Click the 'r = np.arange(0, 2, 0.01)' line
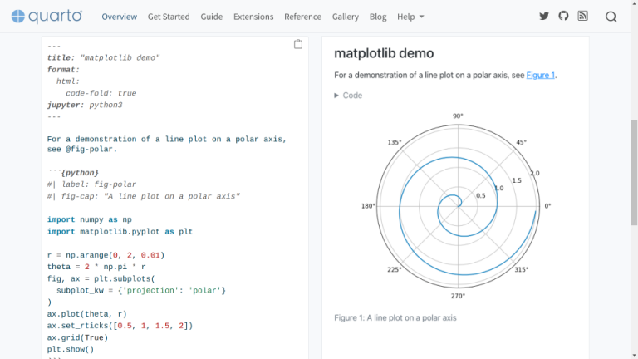Screen dimensions: 638x359 coord(106,255)
